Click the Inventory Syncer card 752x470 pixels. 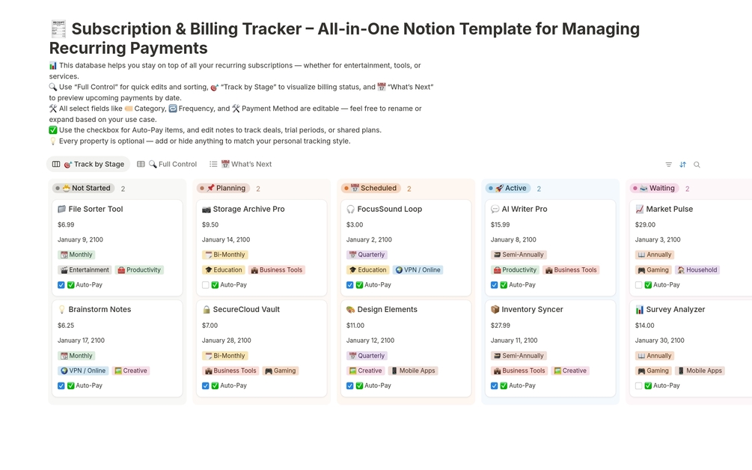(531, 310)
